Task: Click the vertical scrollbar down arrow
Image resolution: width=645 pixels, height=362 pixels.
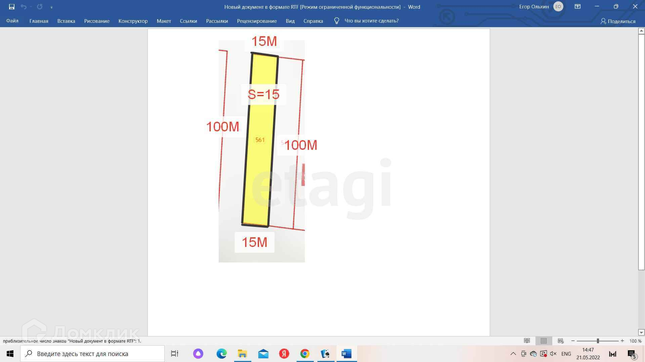Action: click(641, 333)
